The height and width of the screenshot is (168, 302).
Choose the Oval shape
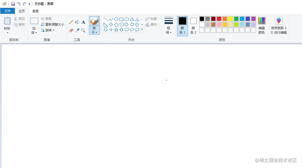(116, 19)
